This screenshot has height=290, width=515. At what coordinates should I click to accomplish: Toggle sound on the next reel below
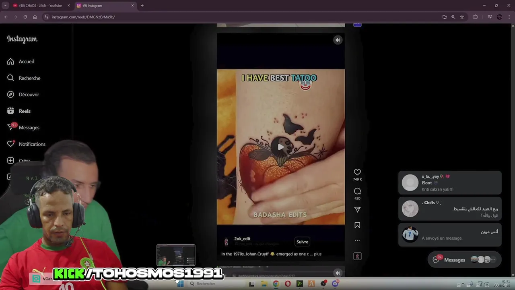(x=338, y=273)
